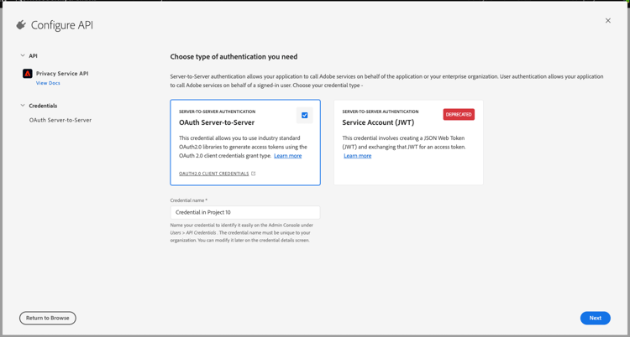Open Learn more link for OAuth credential
This screenshot has height=337, width=630.
click(287, 156)
